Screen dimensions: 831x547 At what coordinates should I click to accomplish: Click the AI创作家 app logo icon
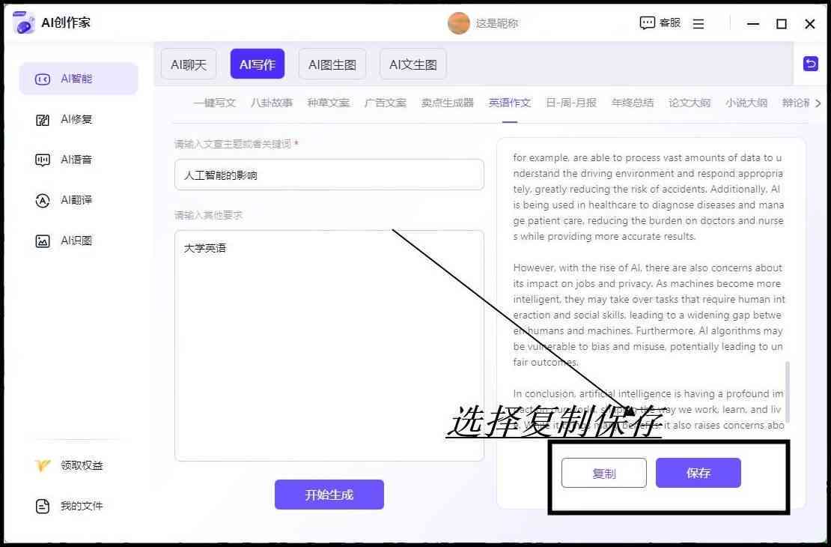point(23,22)
